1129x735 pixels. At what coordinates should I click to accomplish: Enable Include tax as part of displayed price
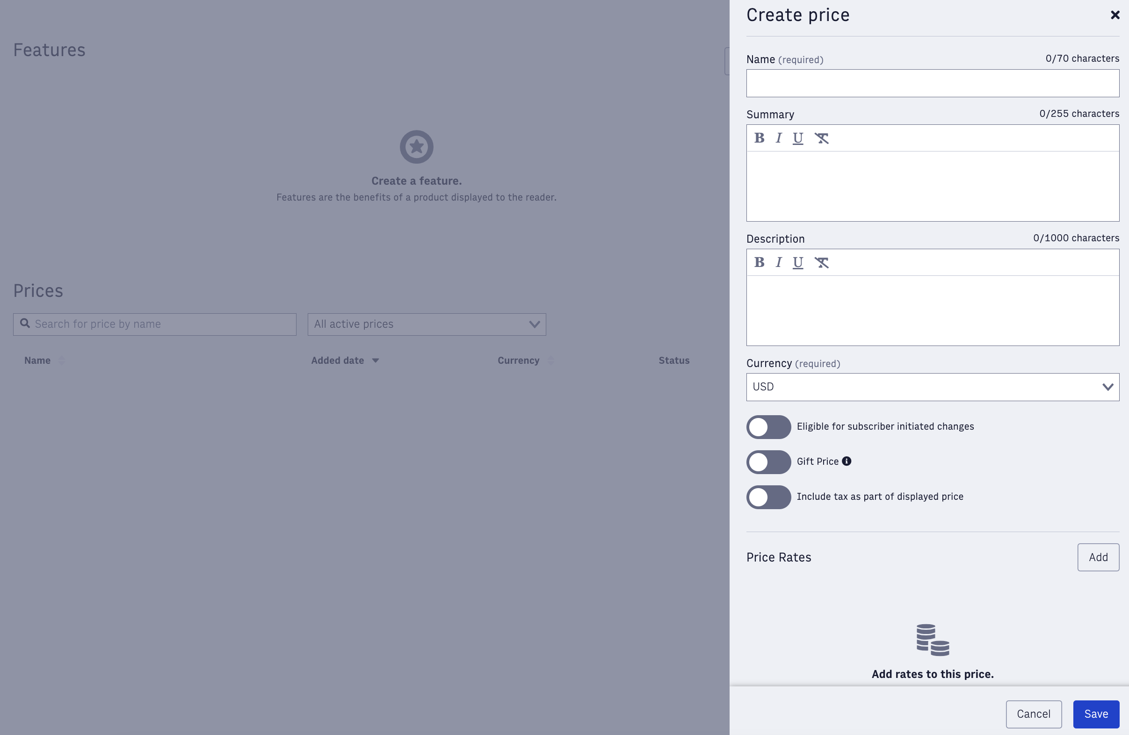pyautogui.click(x=768, y=497)
